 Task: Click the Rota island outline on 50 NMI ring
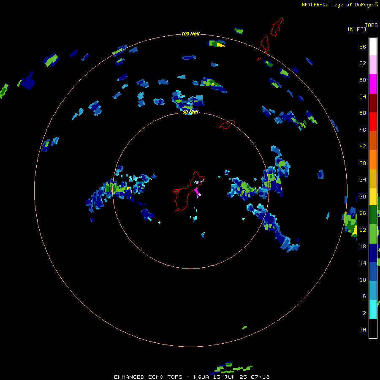tap(227, 125)
